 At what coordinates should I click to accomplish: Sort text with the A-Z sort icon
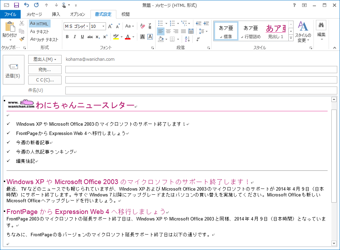coord(187,39)
